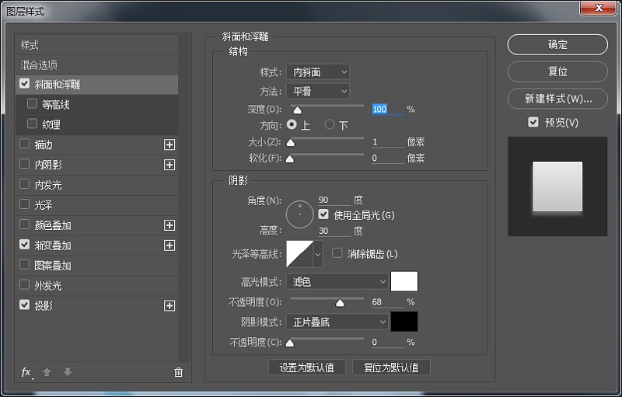Select the 渐变叠加 effect row
Viewport: 622px width, 397px height.
click(x=96, y=246)
